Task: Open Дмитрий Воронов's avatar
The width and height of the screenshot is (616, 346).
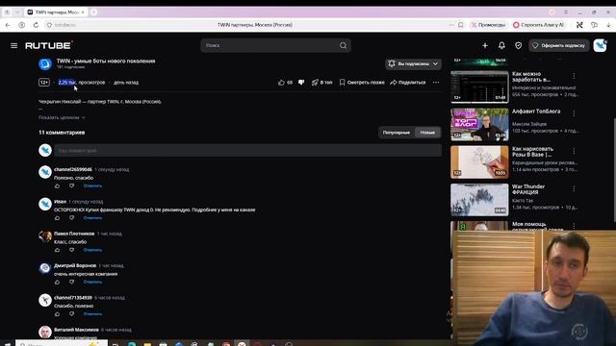Action: (x=45, y=268)
